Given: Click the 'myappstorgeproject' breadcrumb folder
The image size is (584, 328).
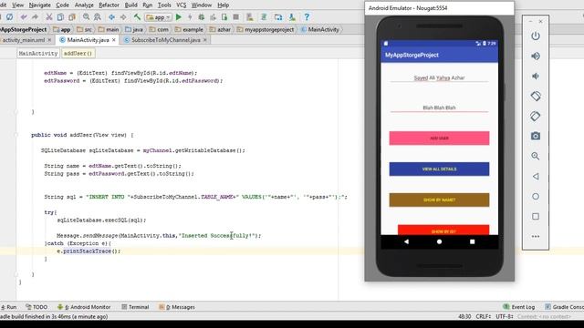Looking at the screenshot, I should pyautogui.click(x=266, y=29).
